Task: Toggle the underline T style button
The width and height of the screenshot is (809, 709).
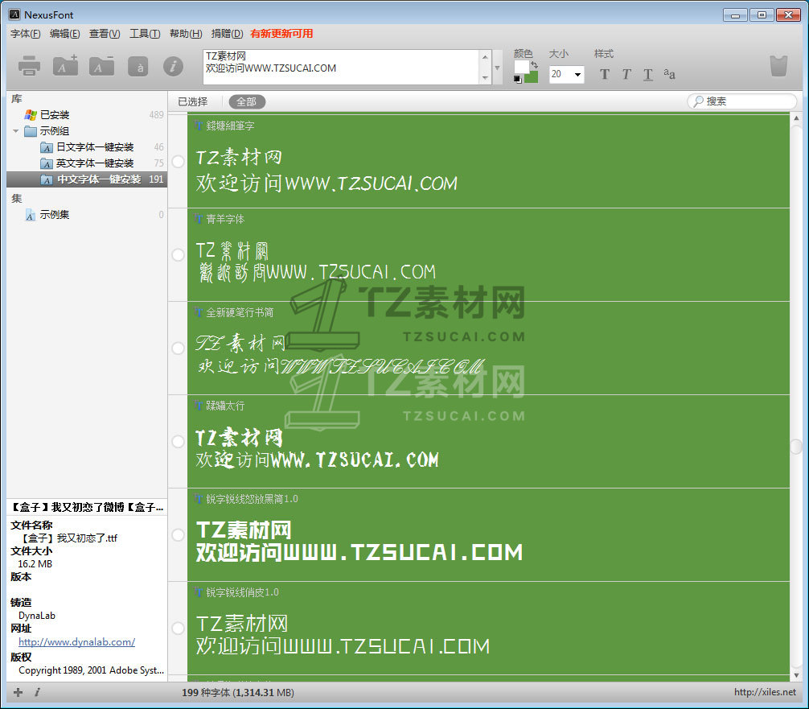Action: click(648, 74)
